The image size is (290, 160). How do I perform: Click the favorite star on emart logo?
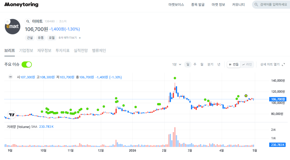tap(7, 22)
